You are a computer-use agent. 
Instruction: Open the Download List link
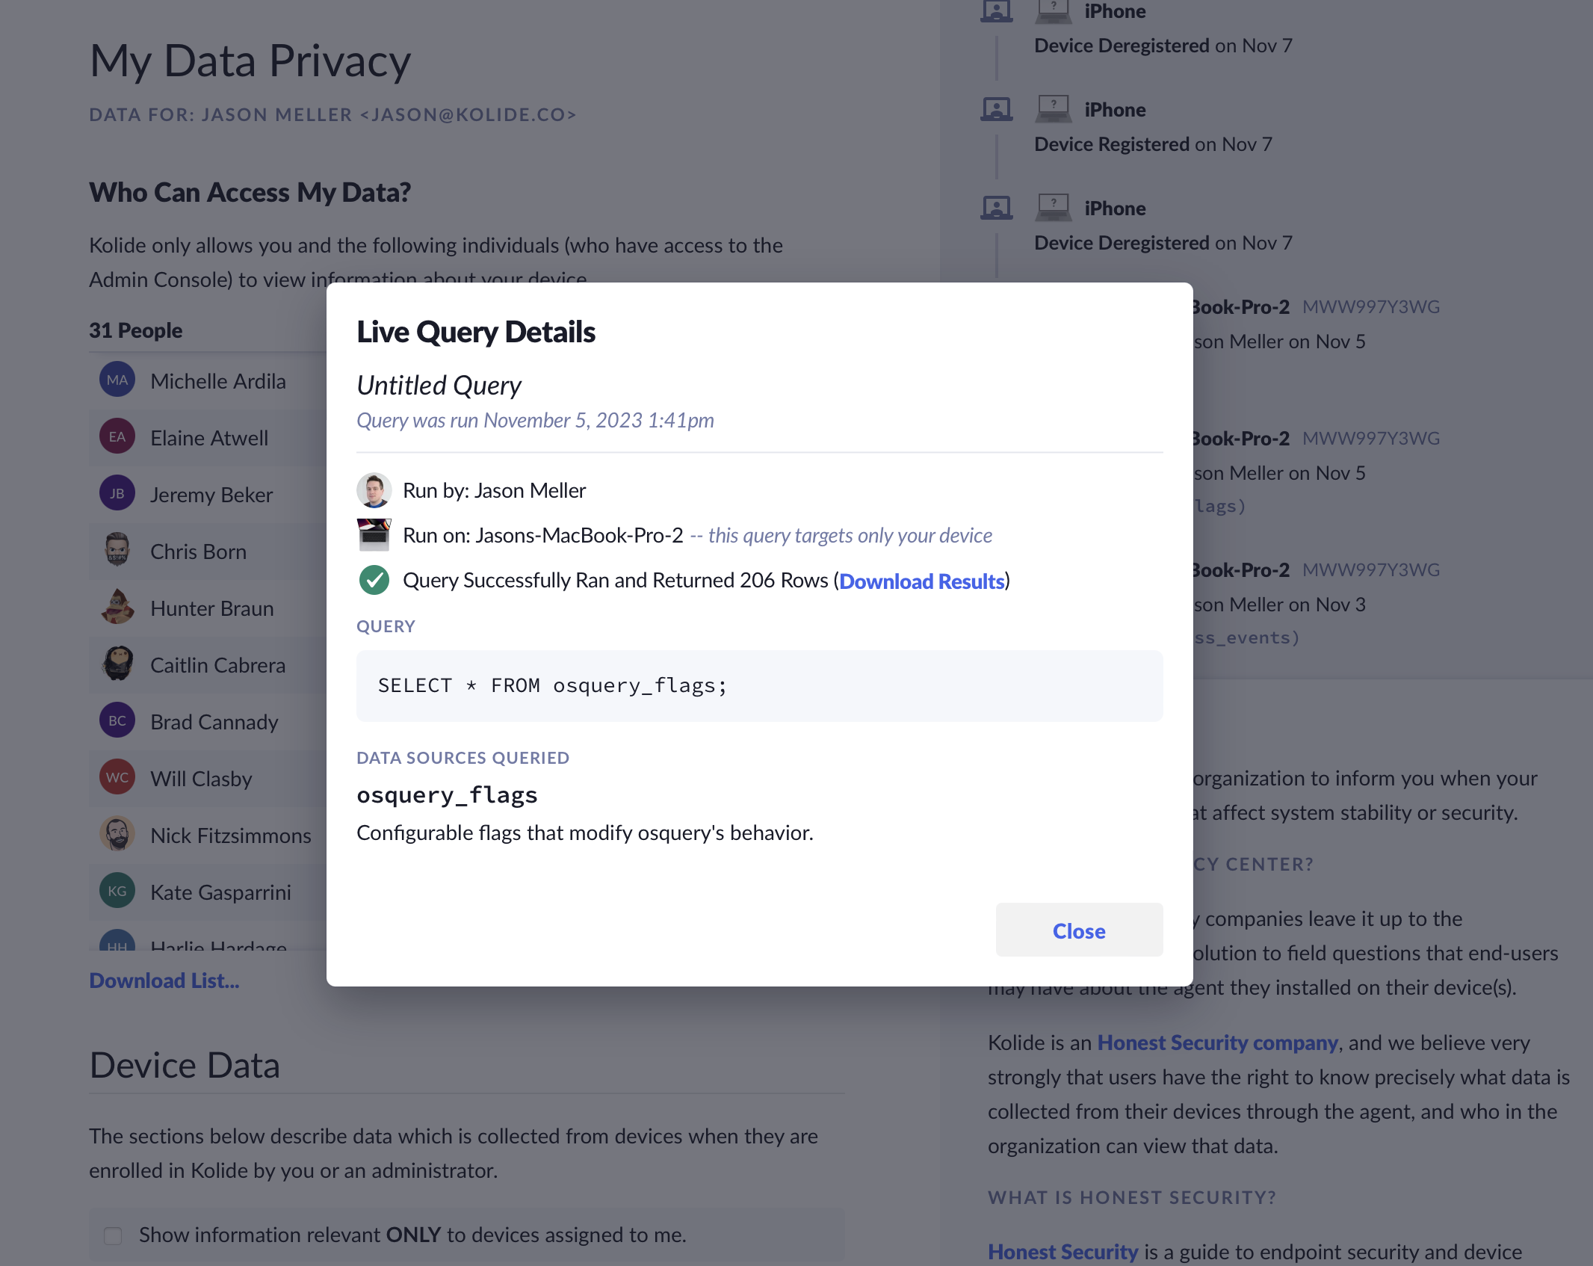164,981
